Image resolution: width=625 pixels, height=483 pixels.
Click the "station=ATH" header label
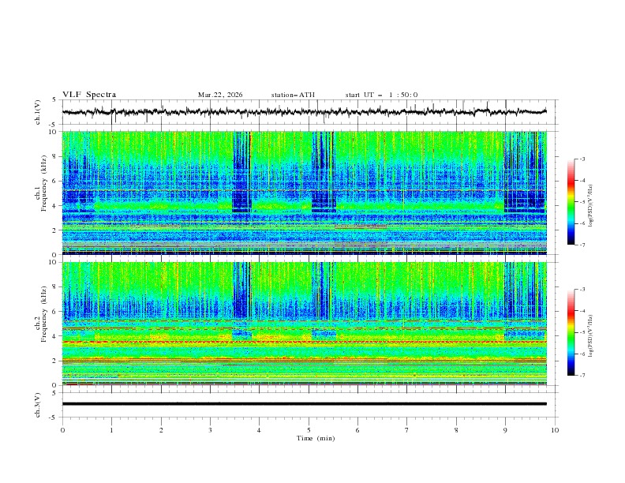point(293,95)
